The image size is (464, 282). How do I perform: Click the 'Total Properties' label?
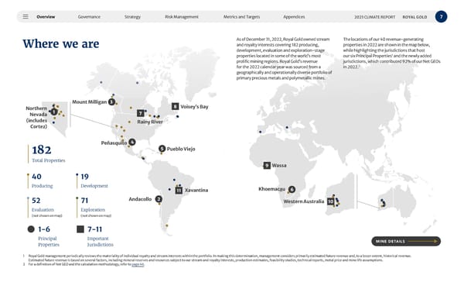point(49,160)
